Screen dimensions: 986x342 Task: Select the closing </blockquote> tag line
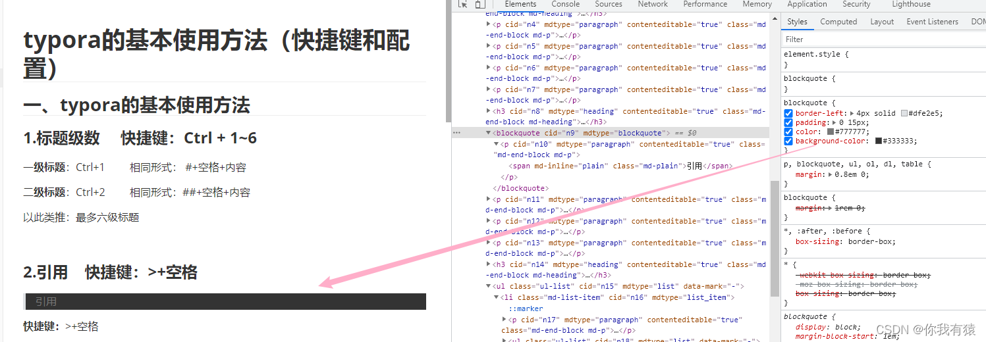click(520, 188)
